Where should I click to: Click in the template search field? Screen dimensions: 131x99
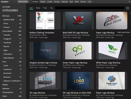click(x=90, y=8)
